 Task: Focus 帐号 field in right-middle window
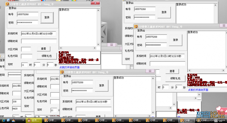coord(156,37)
